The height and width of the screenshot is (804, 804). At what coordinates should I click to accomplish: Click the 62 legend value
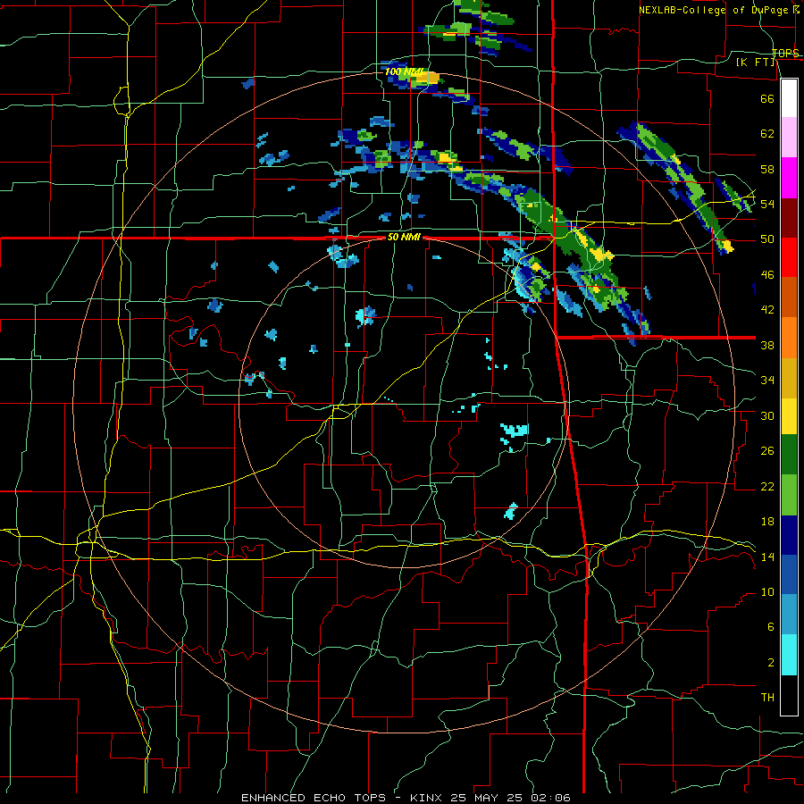coord(767,134)
